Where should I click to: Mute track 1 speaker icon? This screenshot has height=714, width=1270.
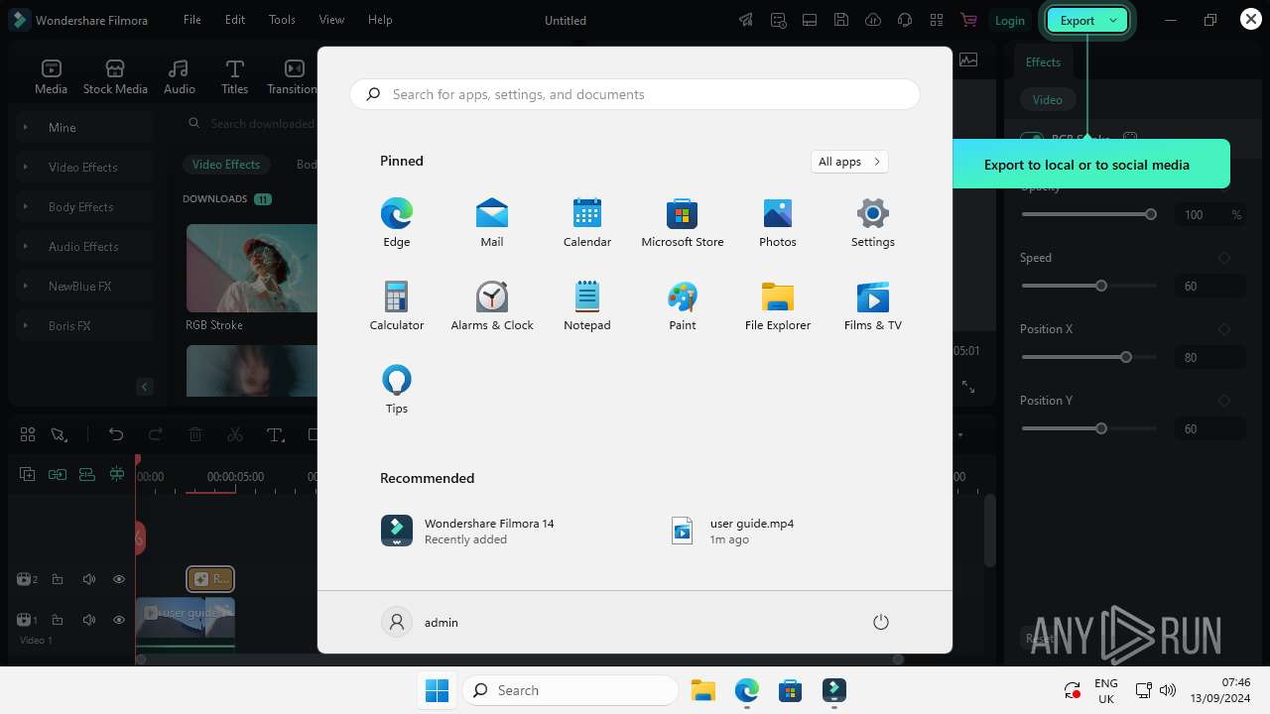[89, 620]
